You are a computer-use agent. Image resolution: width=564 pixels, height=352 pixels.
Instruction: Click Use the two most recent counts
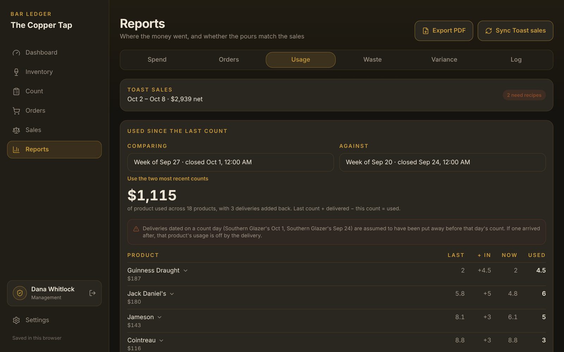point(168,179)
